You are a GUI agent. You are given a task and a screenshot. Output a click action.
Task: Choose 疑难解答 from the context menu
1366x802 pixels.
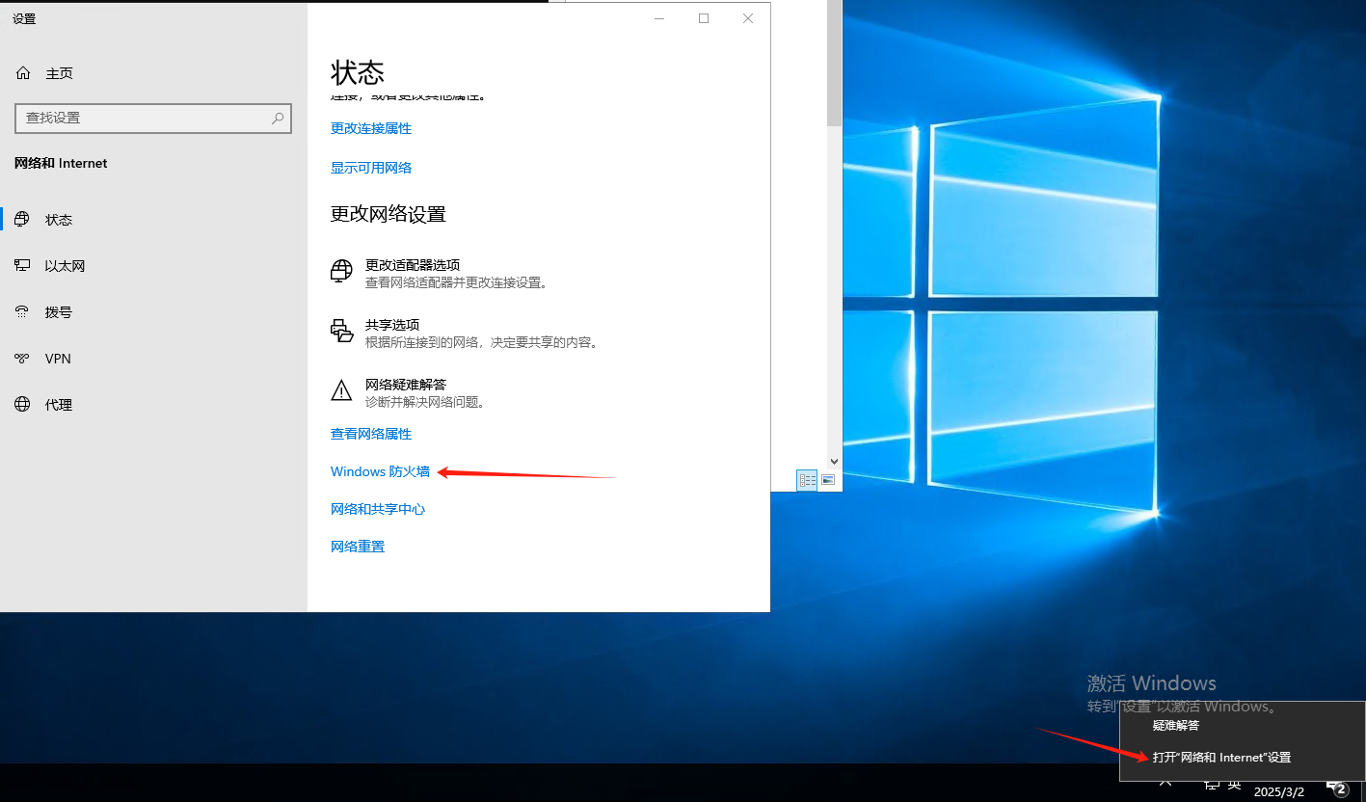tap(1176, 725)
